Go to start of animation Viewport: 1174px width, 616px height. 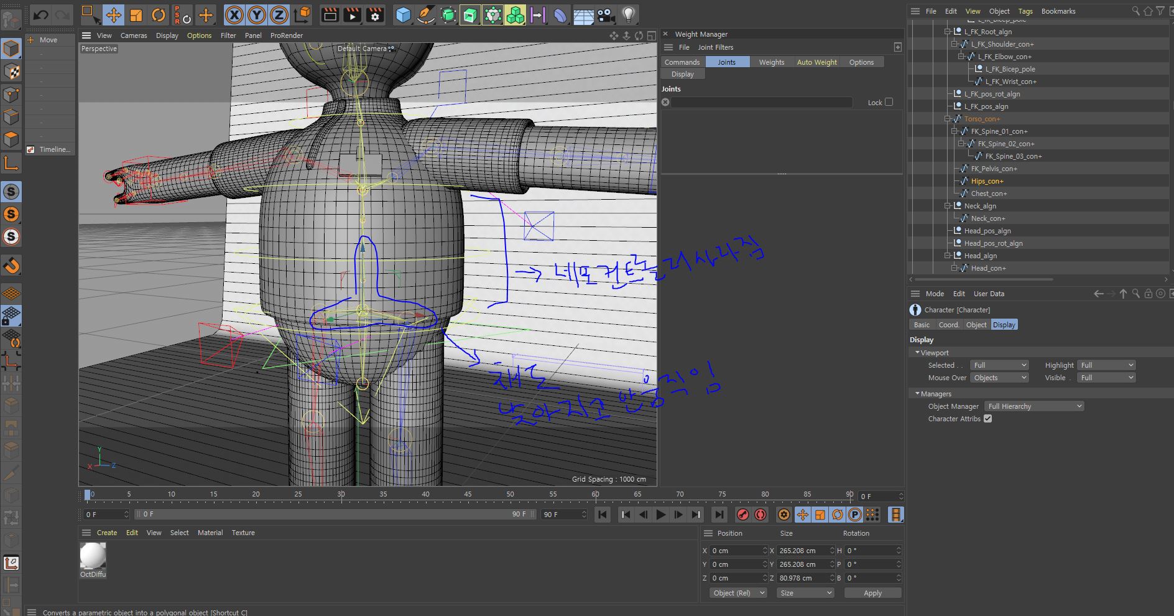coord(602,515)
